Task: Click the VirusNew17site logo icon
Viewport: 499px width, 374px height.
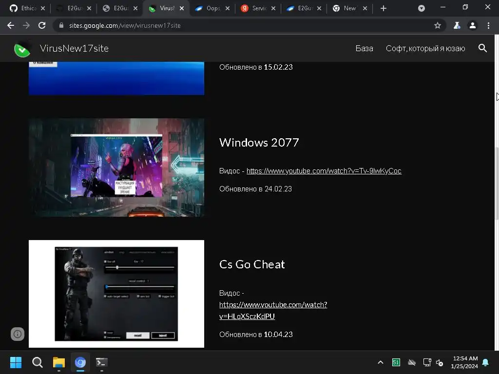Action: [22, 49]
